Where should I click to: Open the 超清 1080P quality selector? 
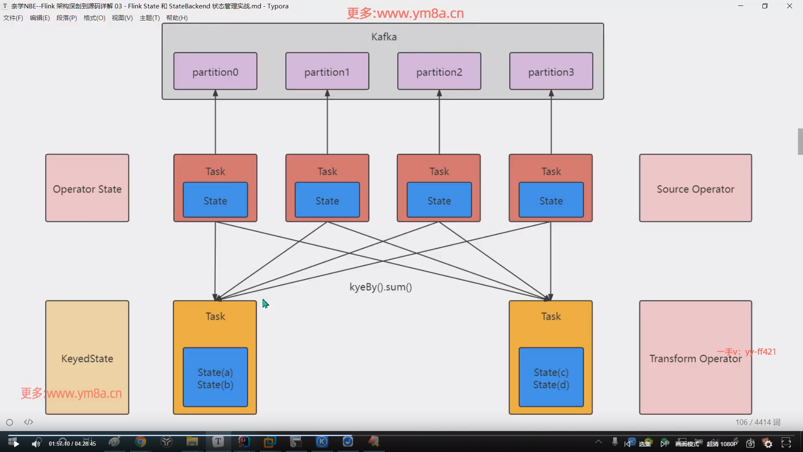tap(722, 444)
